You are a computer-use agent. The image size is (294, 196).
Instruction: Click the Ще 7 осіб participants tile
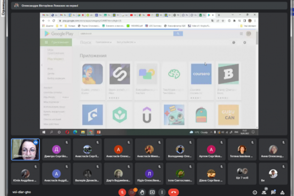[x=242, y=174]
